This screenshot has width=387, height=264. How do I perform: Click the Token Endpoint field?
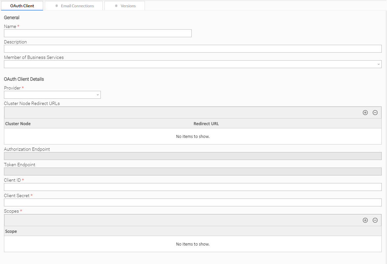(x=193, y=172)
